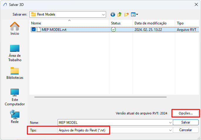Click the Arquivo RVT type cell
The image size is (201, 140).
coord(187,30)
